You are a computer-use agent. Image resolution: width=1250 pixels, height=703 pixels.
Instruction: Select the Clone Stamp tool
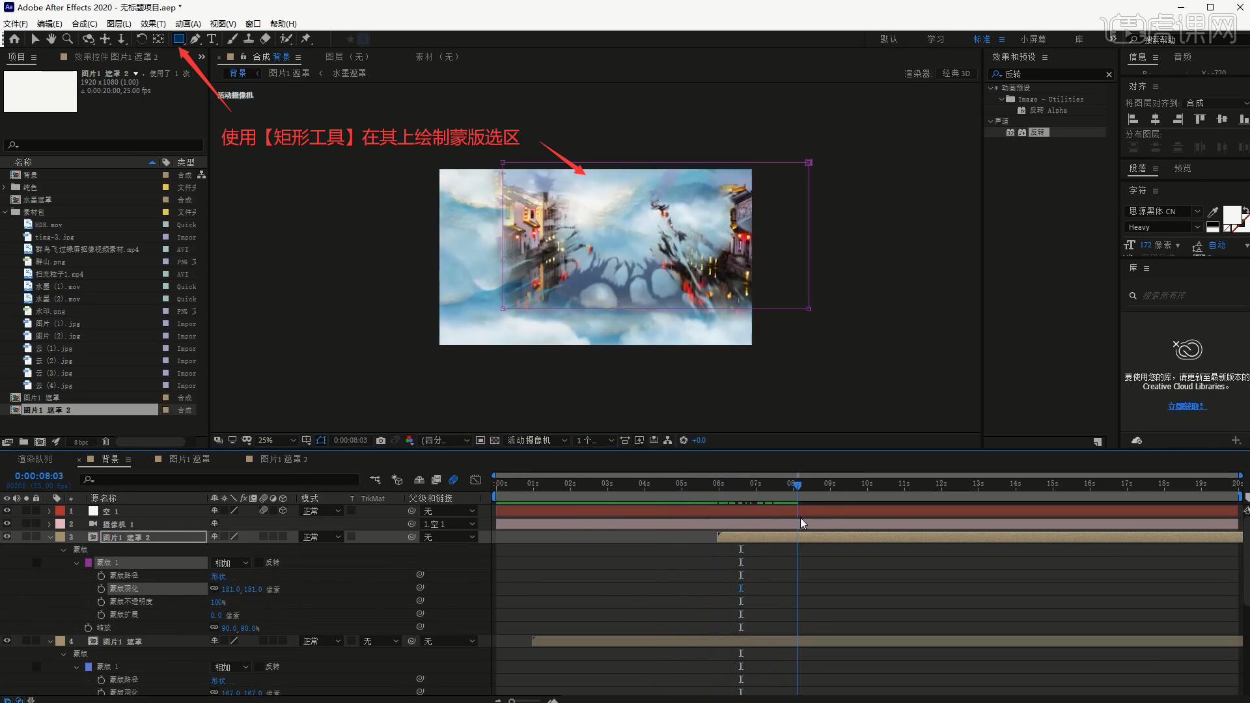[249, 39]
